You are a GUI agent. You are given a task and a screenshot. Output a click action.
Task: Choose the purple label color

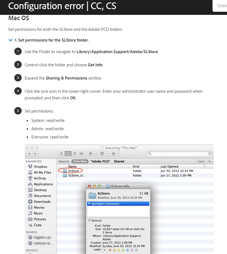(x=132, y=250)
